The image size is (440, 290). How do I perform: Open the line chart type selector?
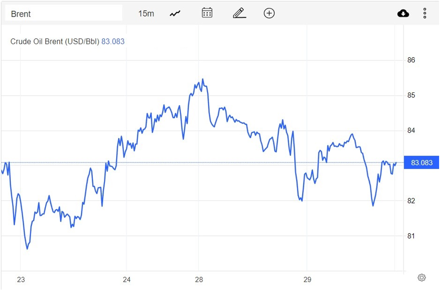click(175, 14)
